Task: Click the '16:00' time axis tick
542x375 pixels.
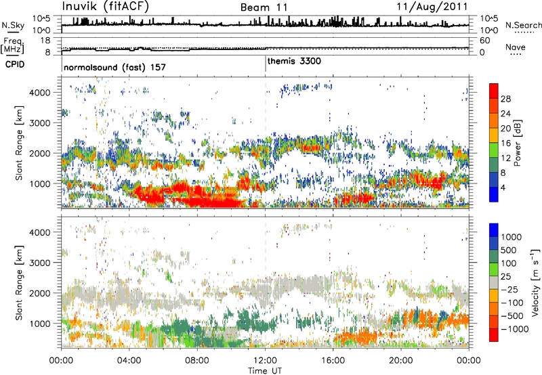Action: pyautogui.click(x=333, y=361)
